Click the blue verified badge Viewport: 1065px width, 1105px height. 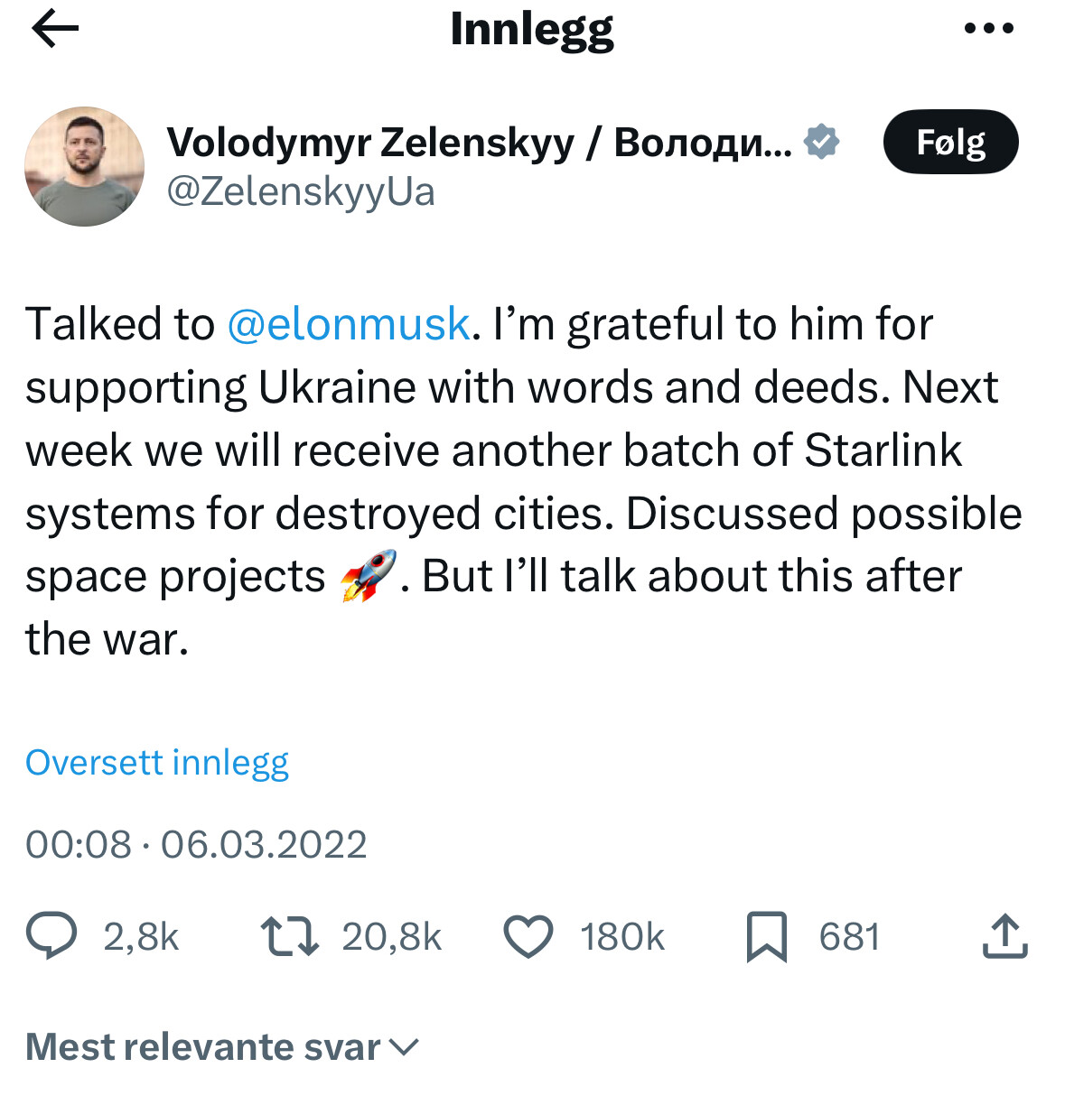821,142
